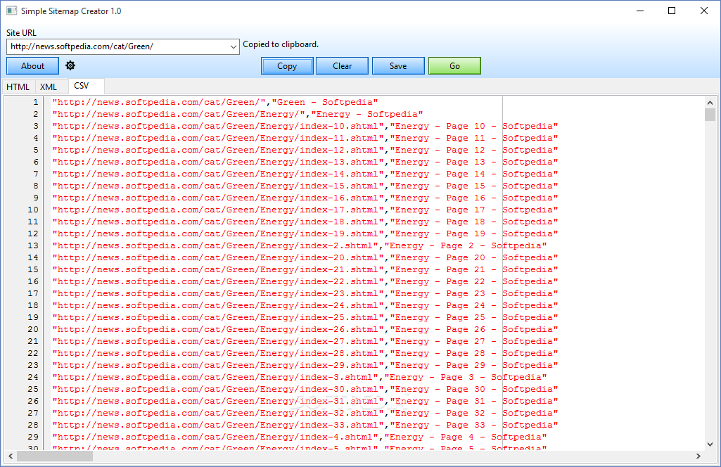Select the index-24.shtml row
The height and width of the screenshot is (467, 721).
pos(305,305)
